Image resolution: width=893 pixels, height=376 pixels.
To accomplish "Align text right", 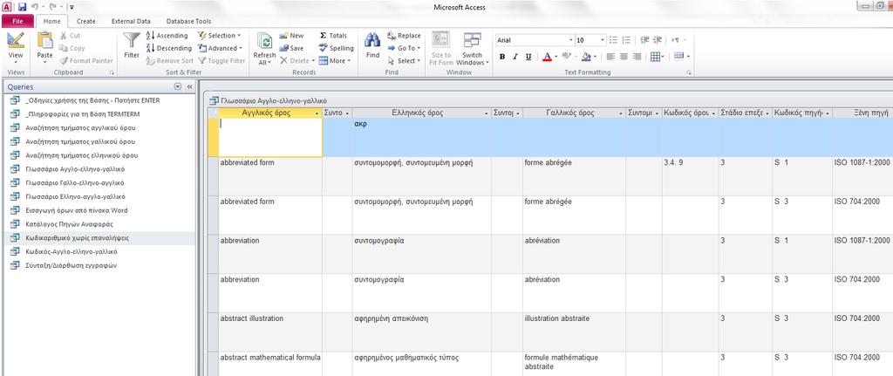I will pyautogui.click(x=637, y=57).
